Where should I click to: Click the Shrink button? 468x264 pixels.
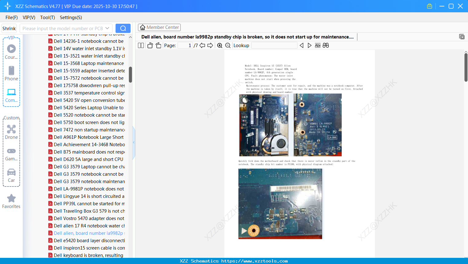(x=9, y=28)
